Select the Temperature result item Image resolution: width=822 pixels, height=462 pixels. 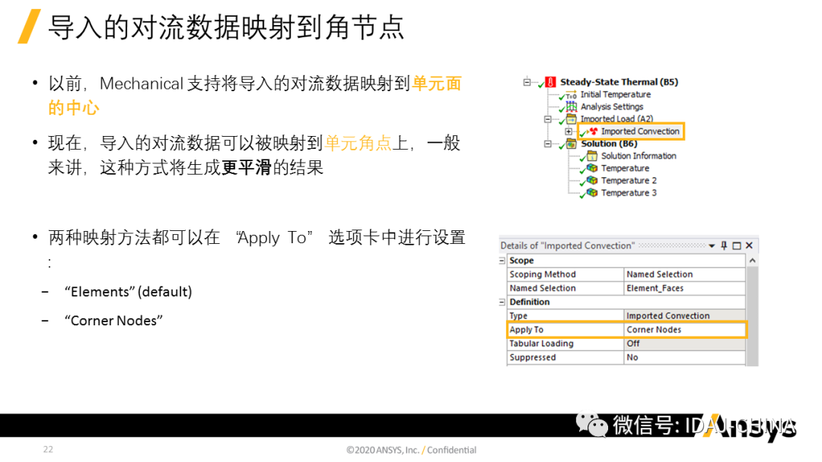coord(625,168)
